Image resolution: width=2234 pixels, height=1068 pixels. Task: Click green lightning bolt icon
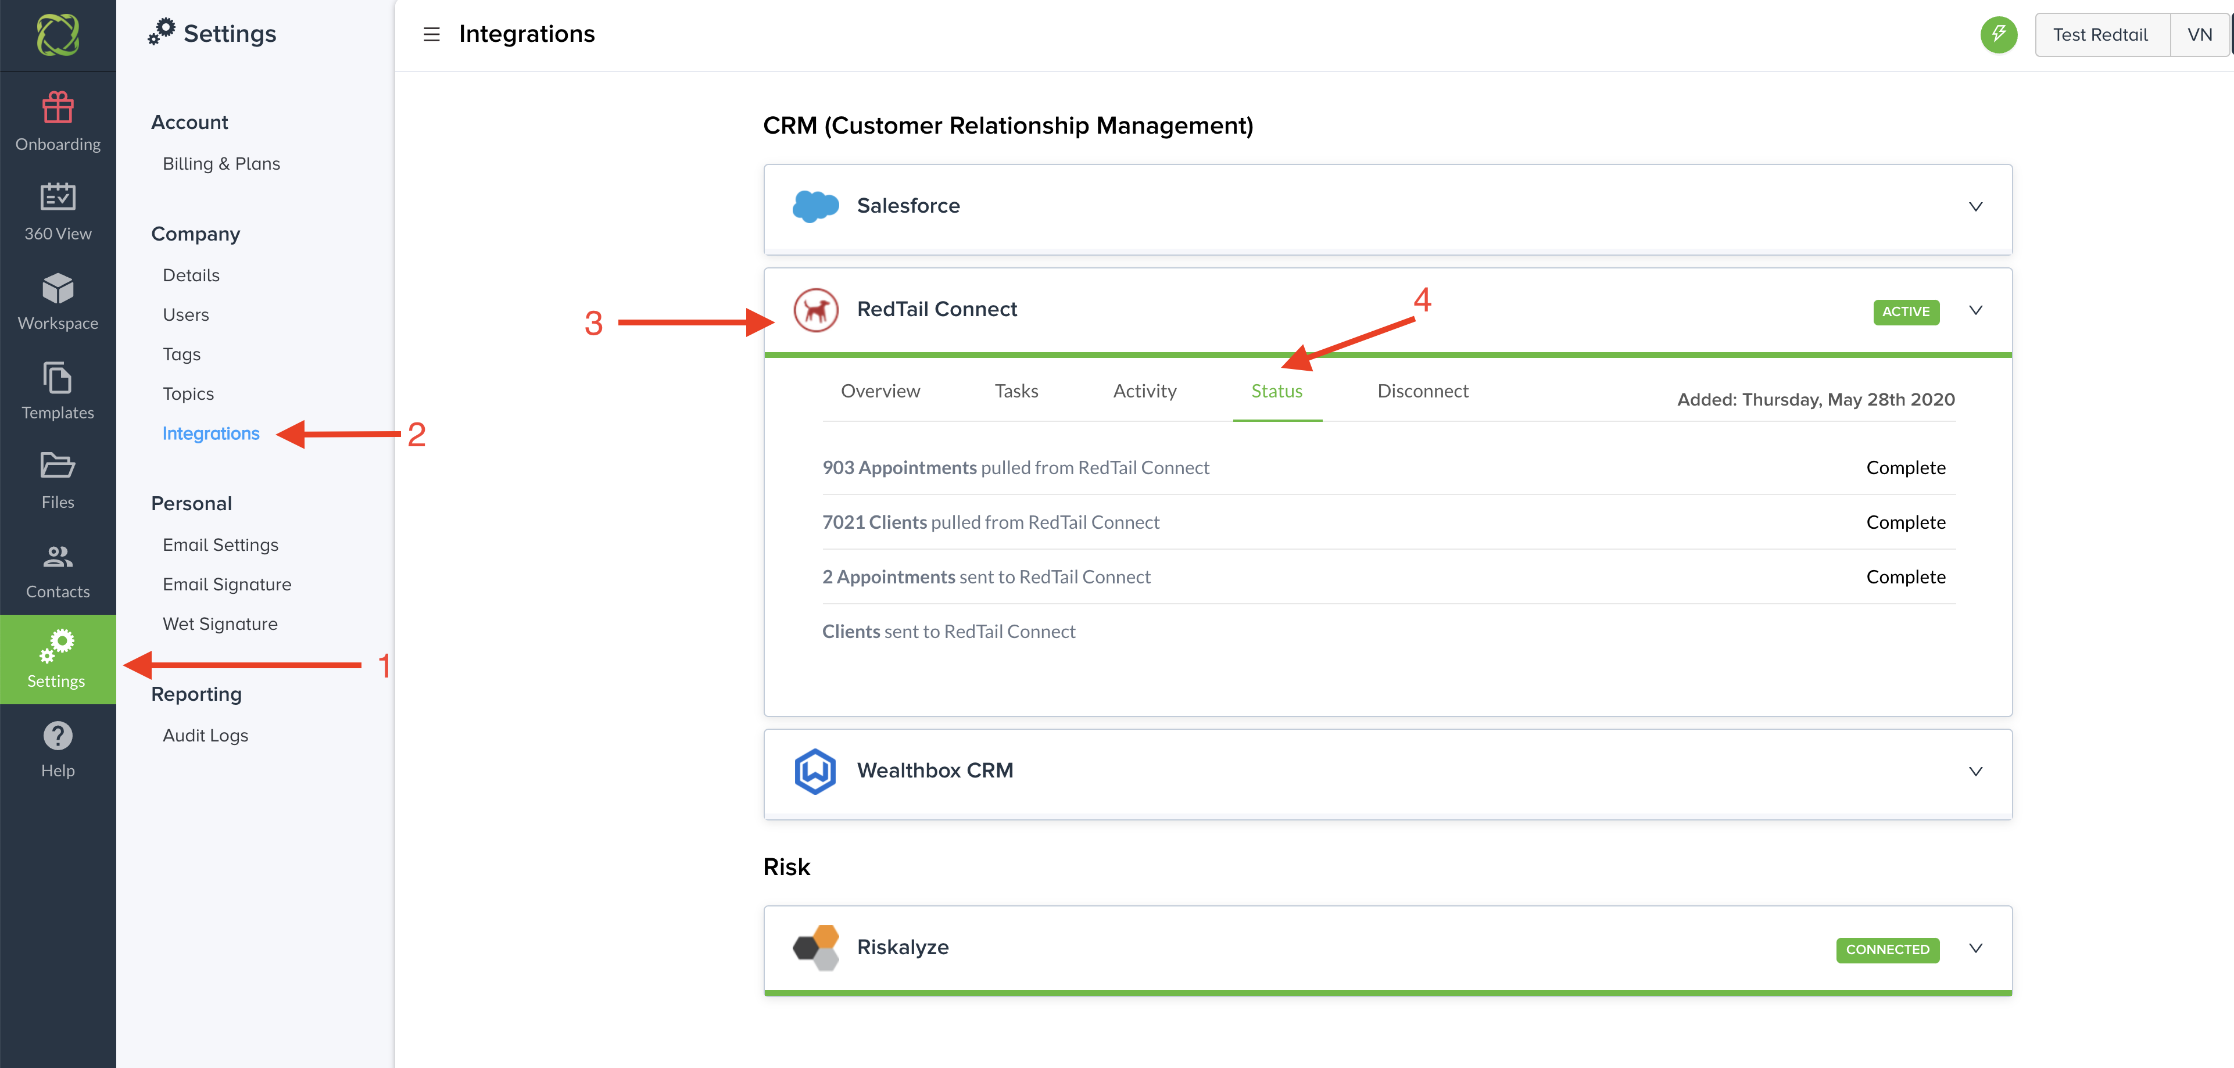[x=1998, y=35]
